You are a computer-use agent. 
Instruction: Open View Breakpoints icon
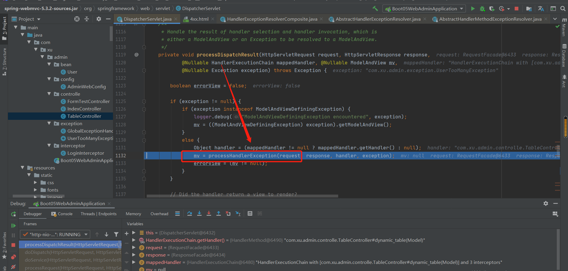13,257
